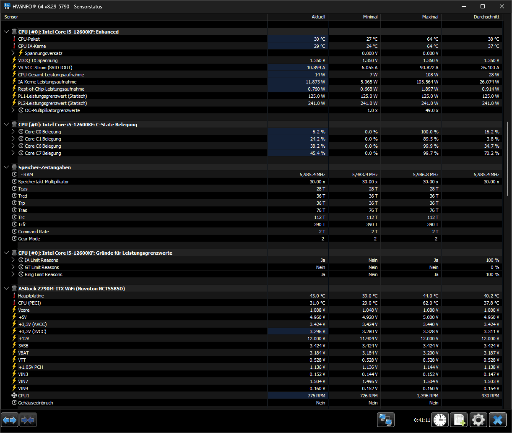Click the chip icon of Speicher-Zeitangaben
The height and width of the screenshot is (433, 512).
click(x=14, y=167)
